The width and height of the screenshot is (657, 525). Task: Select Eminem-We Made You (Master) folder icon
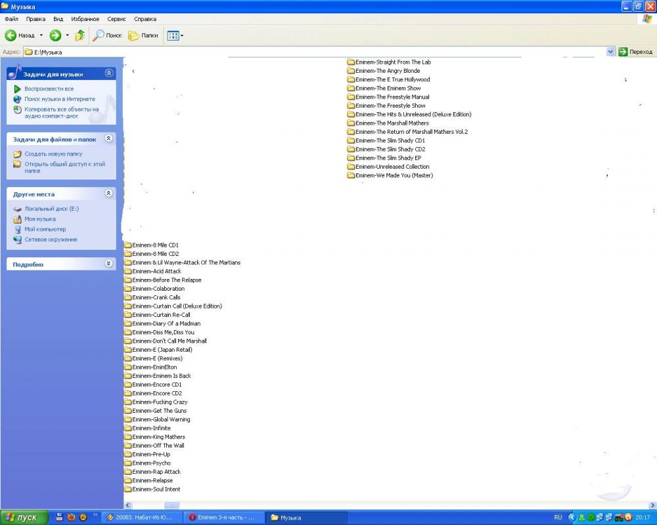[351, 175]
